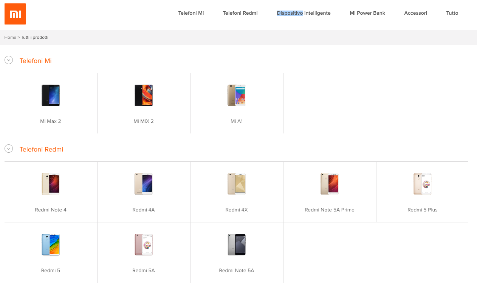Screen dimensions: 477x288
Task: Open the pink Redmi 5A product image
Action: click(144, 245)
